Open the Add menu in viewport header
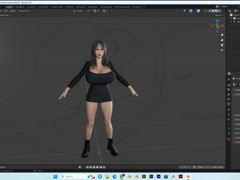240x180 pixels. click(x=6, y=11)
